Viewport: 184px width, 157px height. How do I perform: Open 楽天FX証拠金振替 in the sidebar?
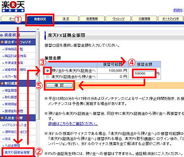point(17,152)
